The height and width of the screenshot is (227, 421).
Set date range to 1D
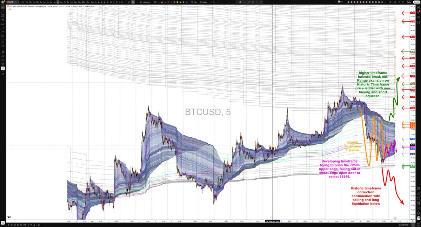pyautogui.click(x=8, y=225)
